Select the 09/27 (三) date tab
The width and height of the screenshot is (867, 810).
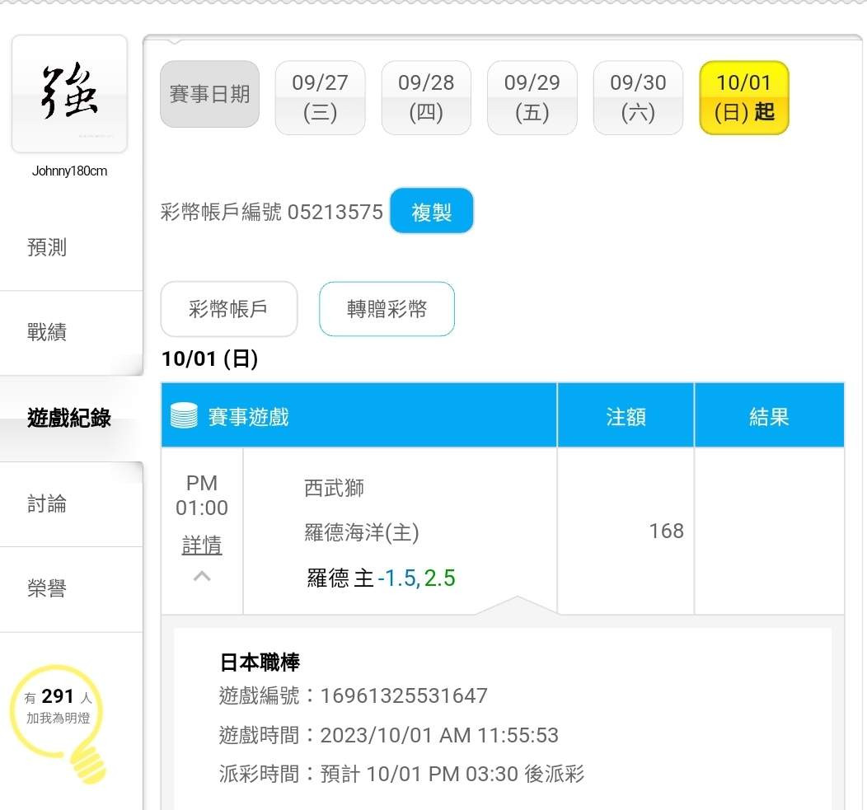point(320,98)
